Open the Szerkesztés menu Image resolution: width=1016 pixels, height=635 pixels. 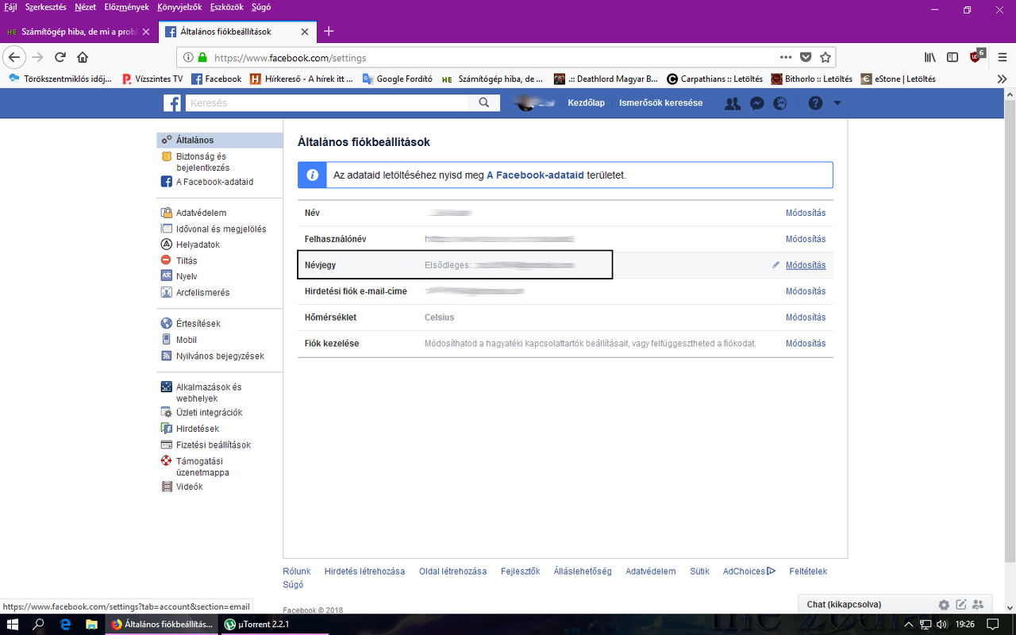47,7
